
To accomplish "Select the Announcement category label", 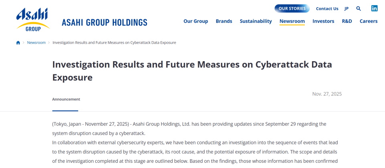I will (x=66, y=99).
